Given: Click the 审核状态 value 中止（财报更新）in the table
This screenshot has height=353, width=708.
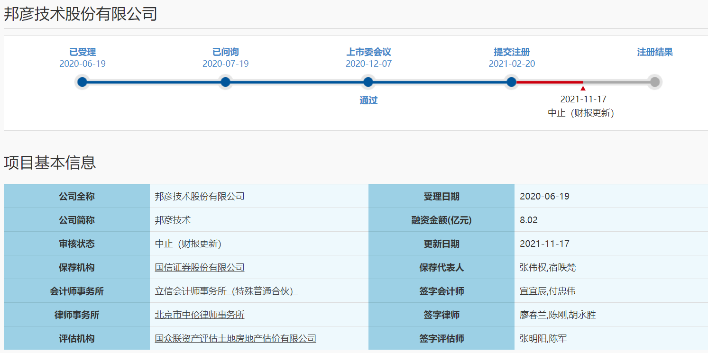Looking at the screenshot, I should coord(188,244).
